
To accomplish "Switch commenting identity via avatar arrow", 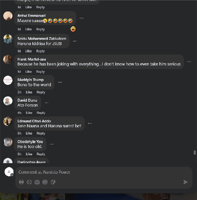I will coord(12,175).
